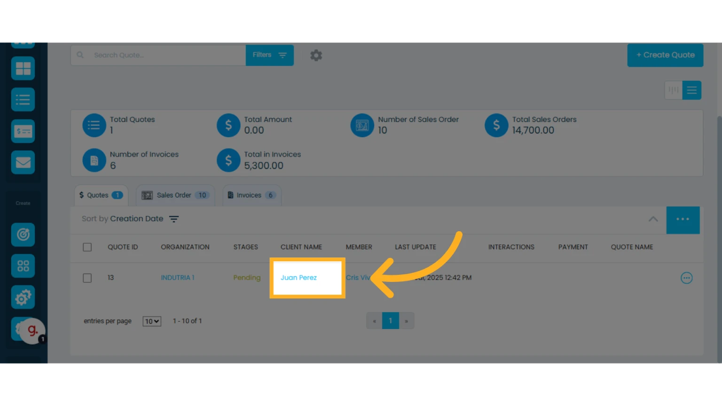Image resolution: width=722 pixels, height=406 pixels.
Task: Go to next page arrow
Action: point(407,321)
